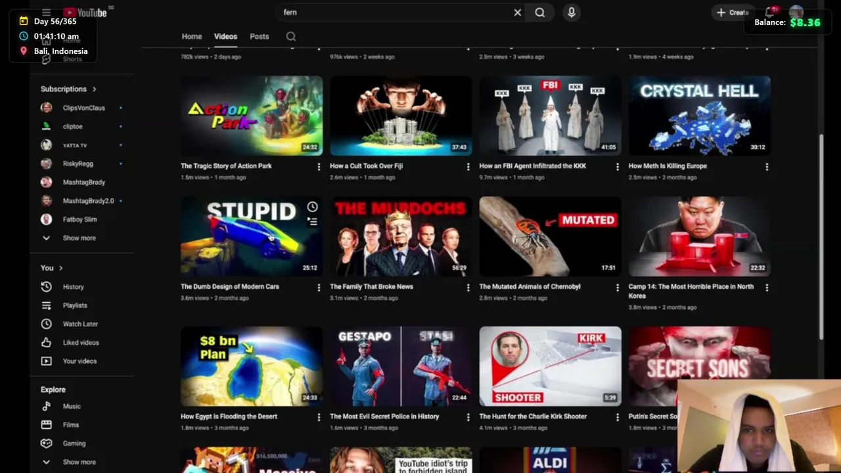Open the Create menu
The height and width of the screenshot is (473, 841).
tap(732, 12)
